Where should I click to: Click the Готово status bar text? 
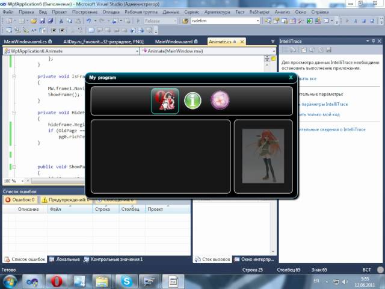coord(8,270)
